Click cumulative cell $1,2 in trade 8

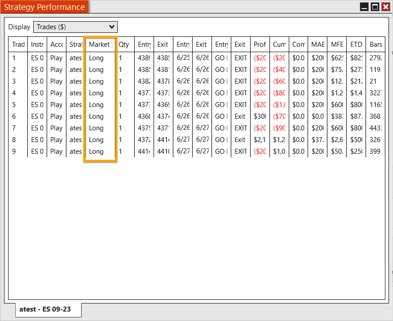click(x=279, y=139)
